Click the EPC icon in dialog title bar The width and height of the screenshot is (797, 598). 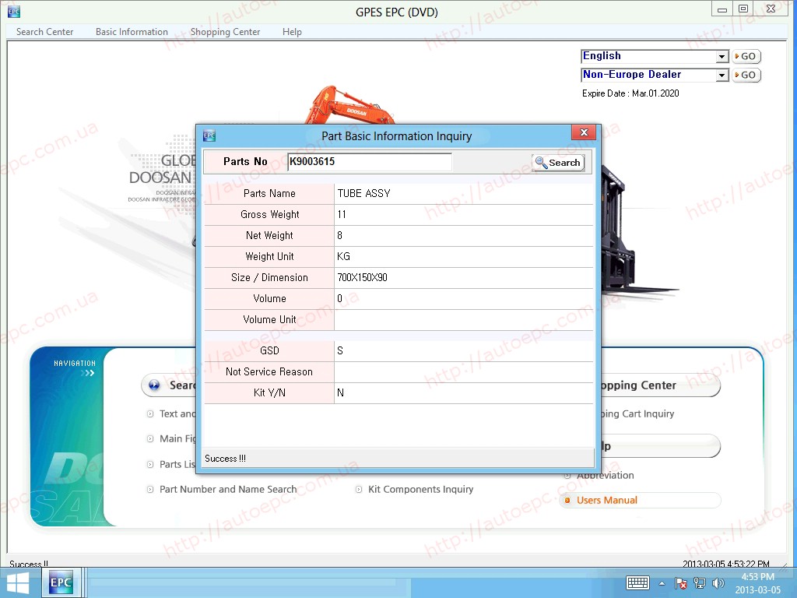[x=209, y=135]
